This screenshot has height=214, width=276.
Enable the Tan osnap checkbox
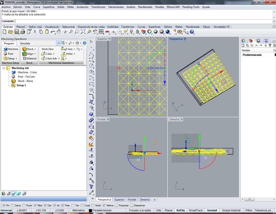tap(73, 205)
